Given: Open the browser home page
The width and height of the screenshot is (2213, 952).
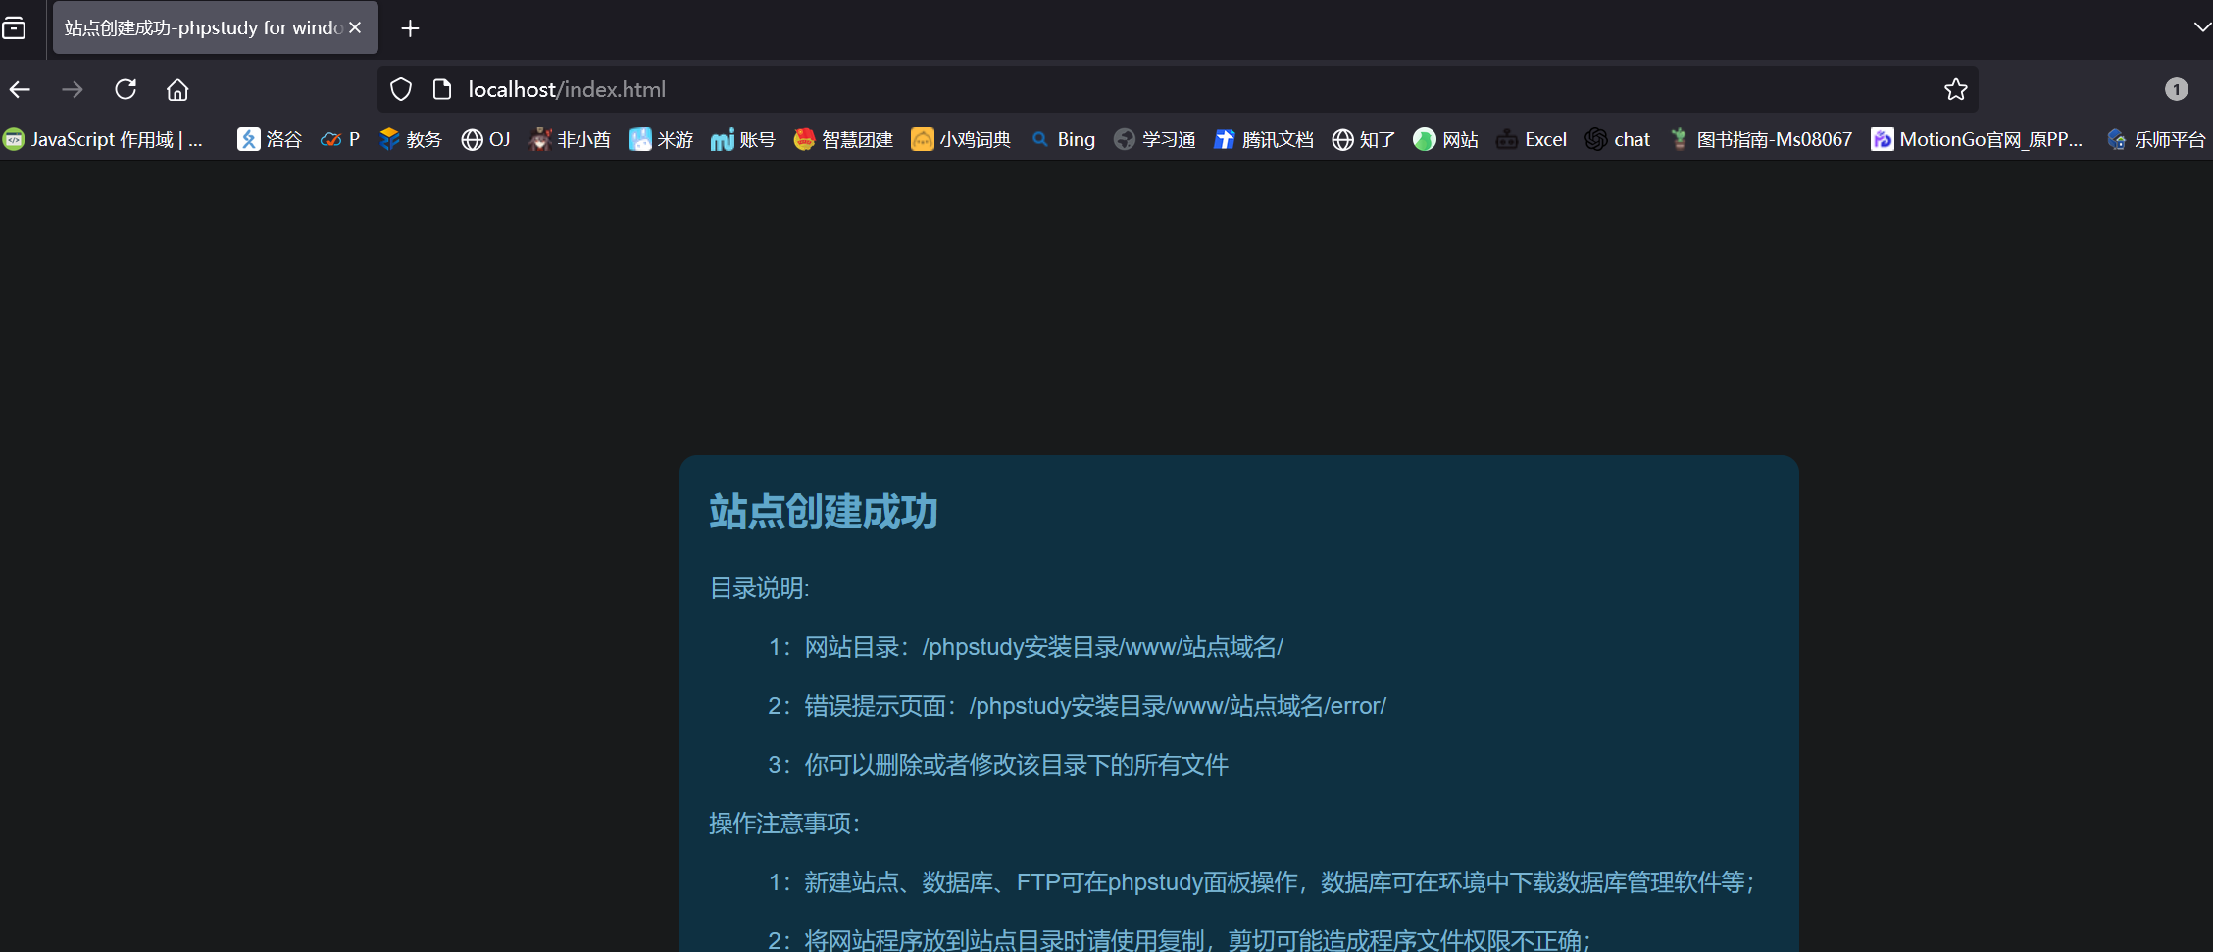Looking at the screenshot, I should [177, 90].
